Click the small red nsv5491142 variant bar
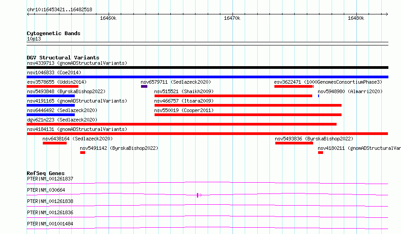401x234 pixels. pyautogui.click(x=82, y=153)
